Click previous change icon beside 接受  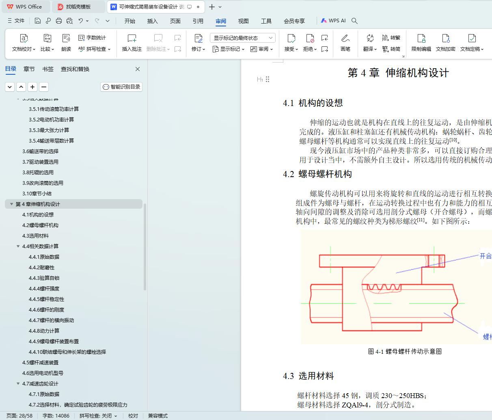pyautogui.click(x=324, y=38)
